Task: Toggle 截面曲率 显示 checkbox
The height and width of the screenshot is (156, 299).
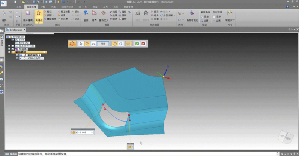Action: pyautogui.click(x=203, y=17)
